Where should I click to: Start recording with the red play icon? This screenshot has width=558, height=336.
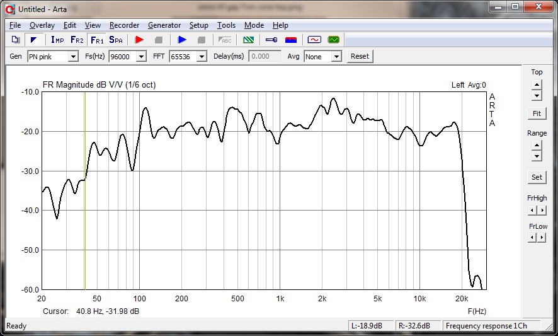click(x=139, y=40)
